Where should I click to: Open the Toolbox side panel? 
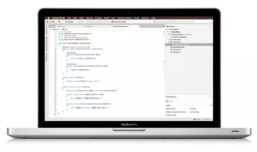(47, 57)
